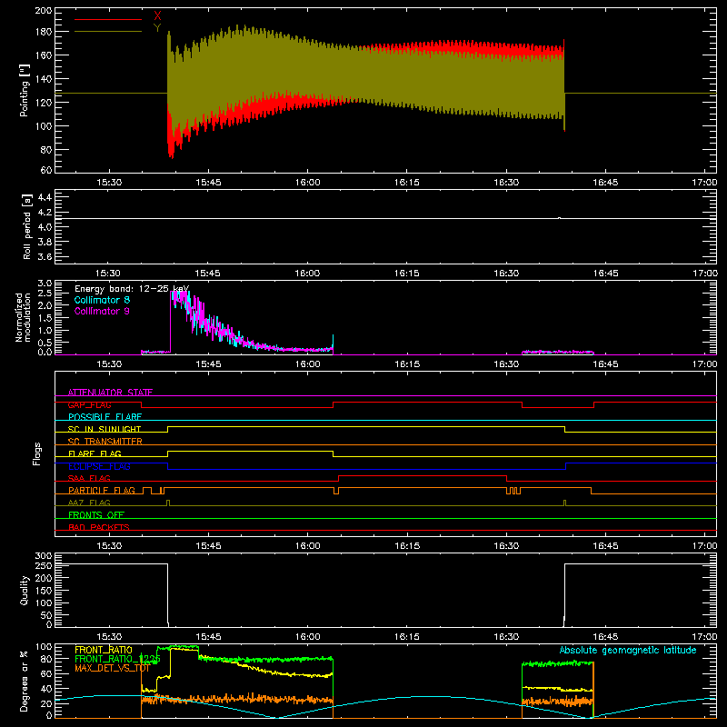727x727 pixels.
Task: Click the olive flag label above FRONTS_OFF
Action: (89, 503)
